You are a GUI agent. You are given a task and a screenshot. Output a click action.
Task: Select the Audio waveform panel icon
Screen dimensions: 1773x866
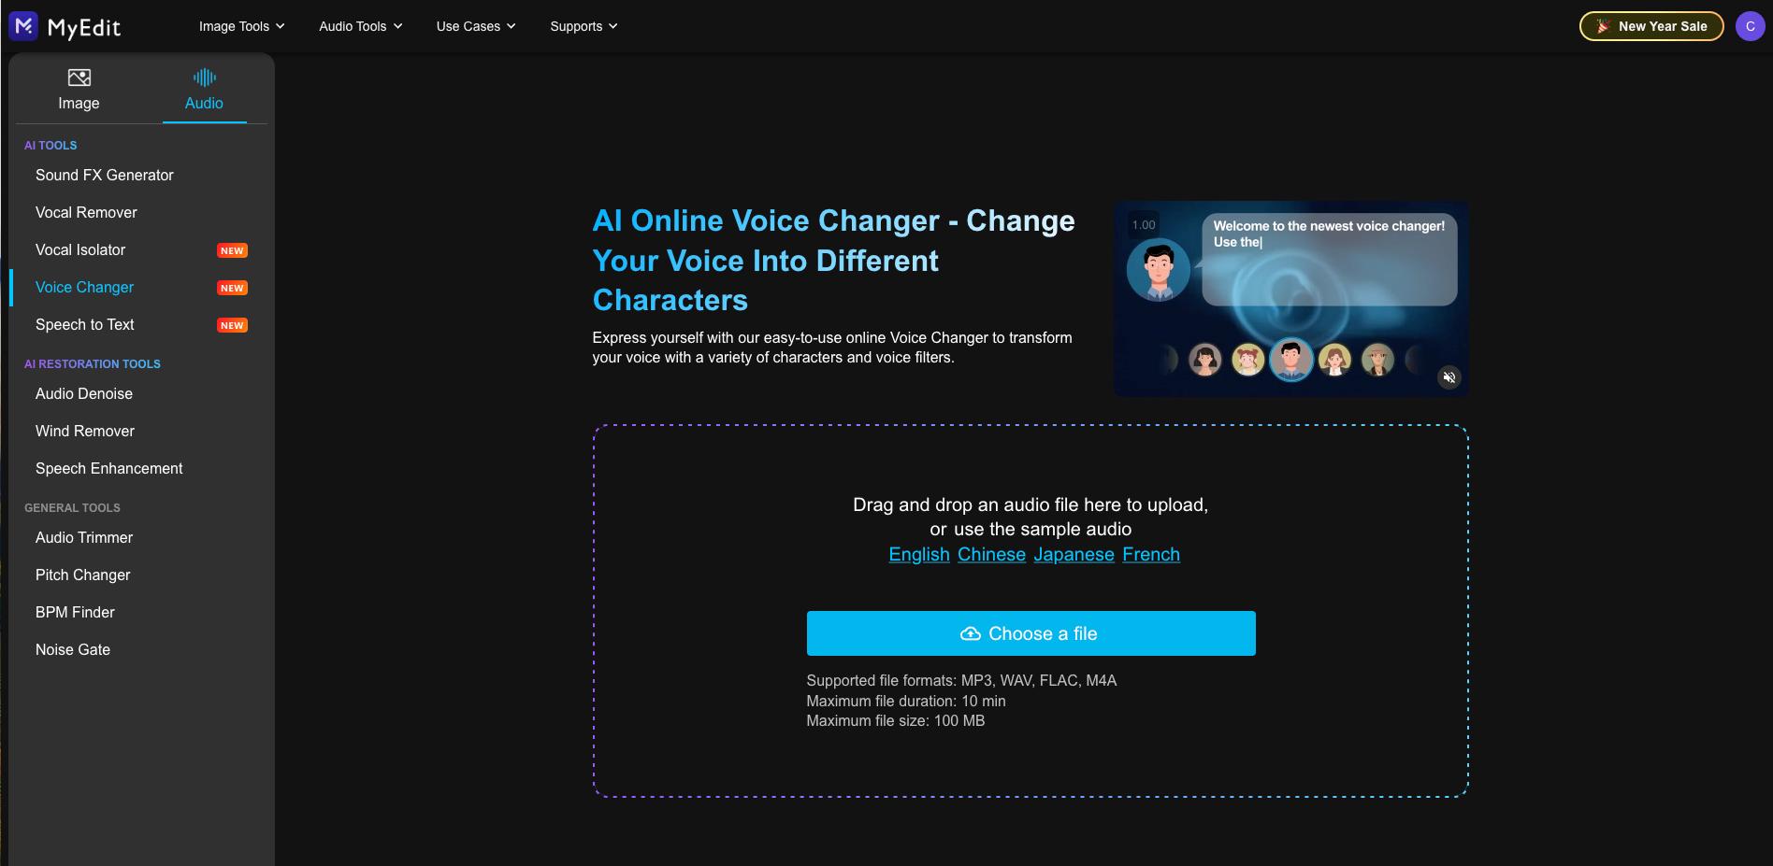(204, 76)
